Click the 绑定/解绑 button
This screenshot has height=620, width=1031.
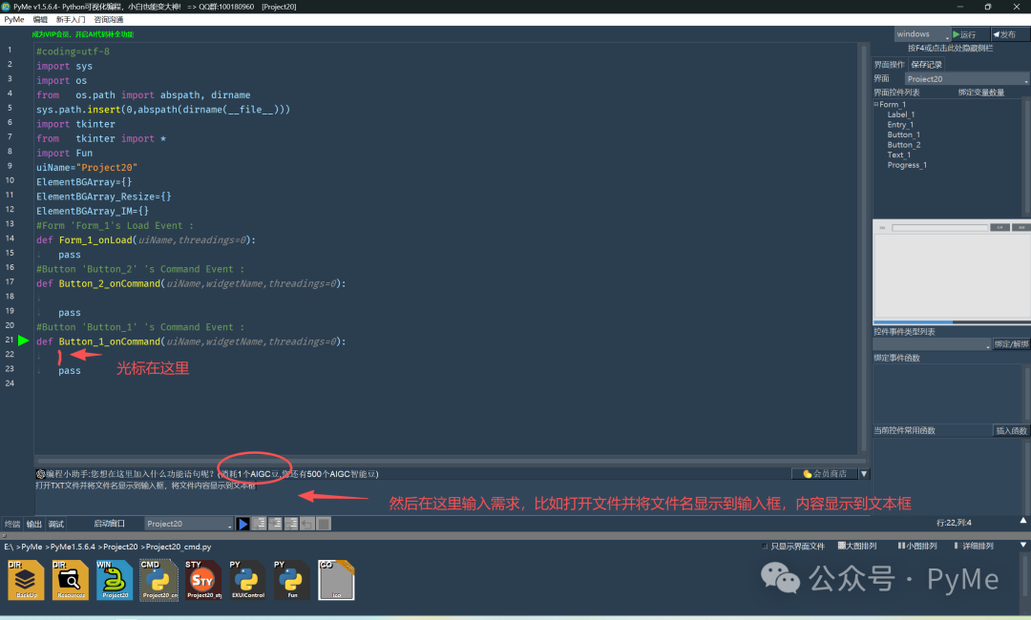1011,344
